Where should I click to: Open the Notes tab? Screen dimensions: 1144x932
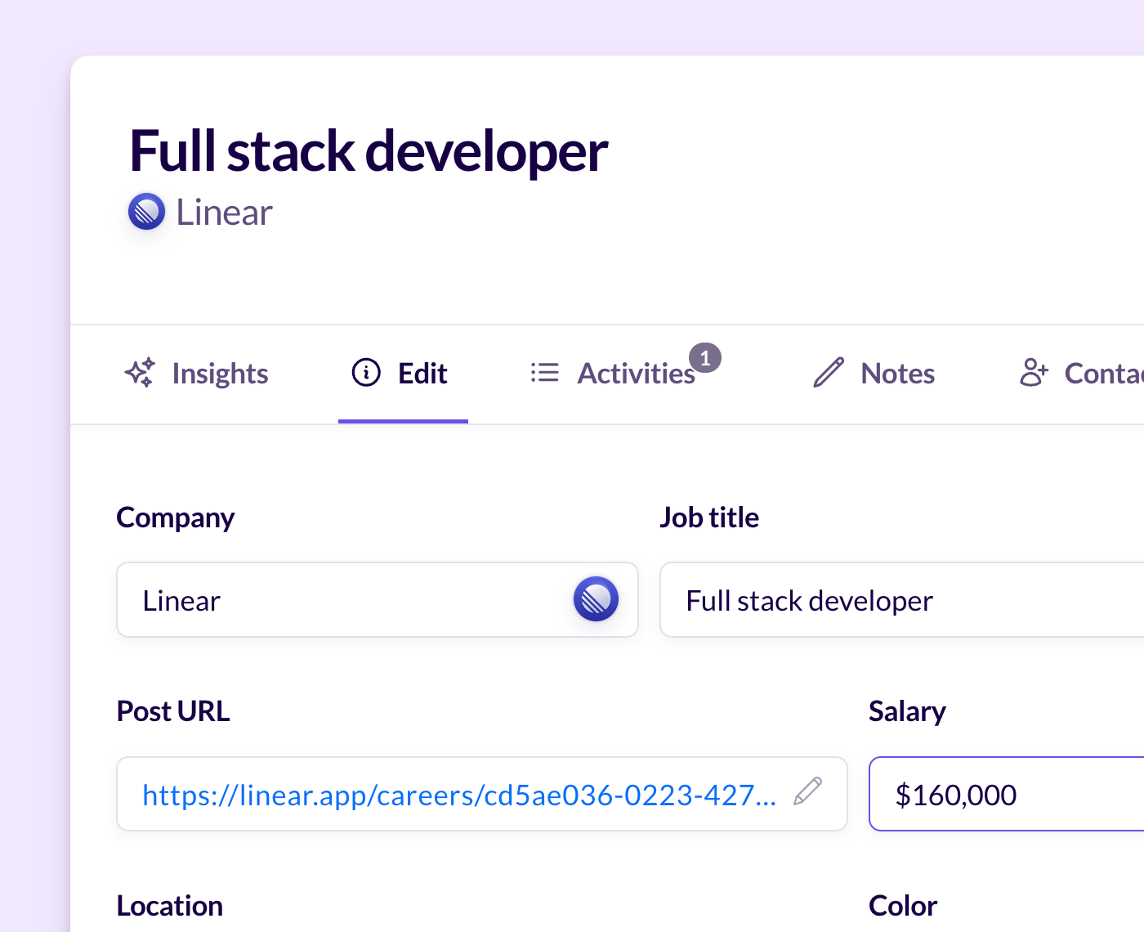(874, 374)
